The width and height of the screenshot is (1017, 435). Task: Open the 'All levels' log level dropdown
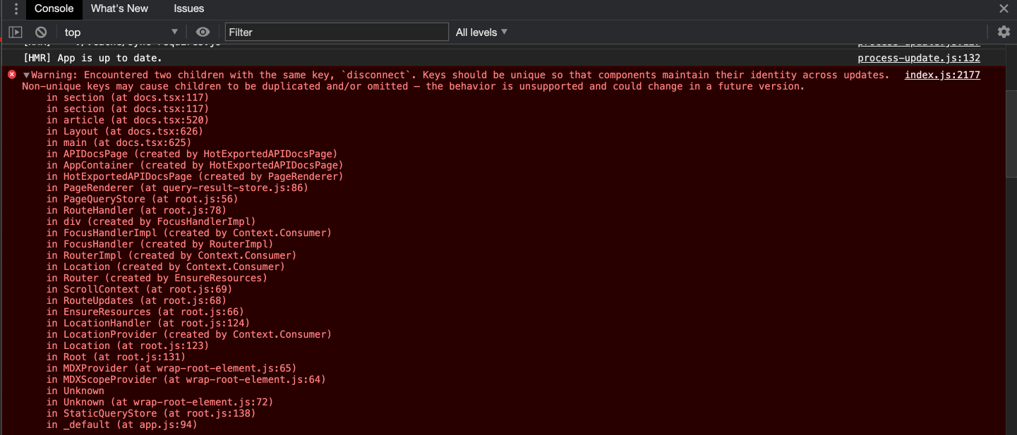482,32
